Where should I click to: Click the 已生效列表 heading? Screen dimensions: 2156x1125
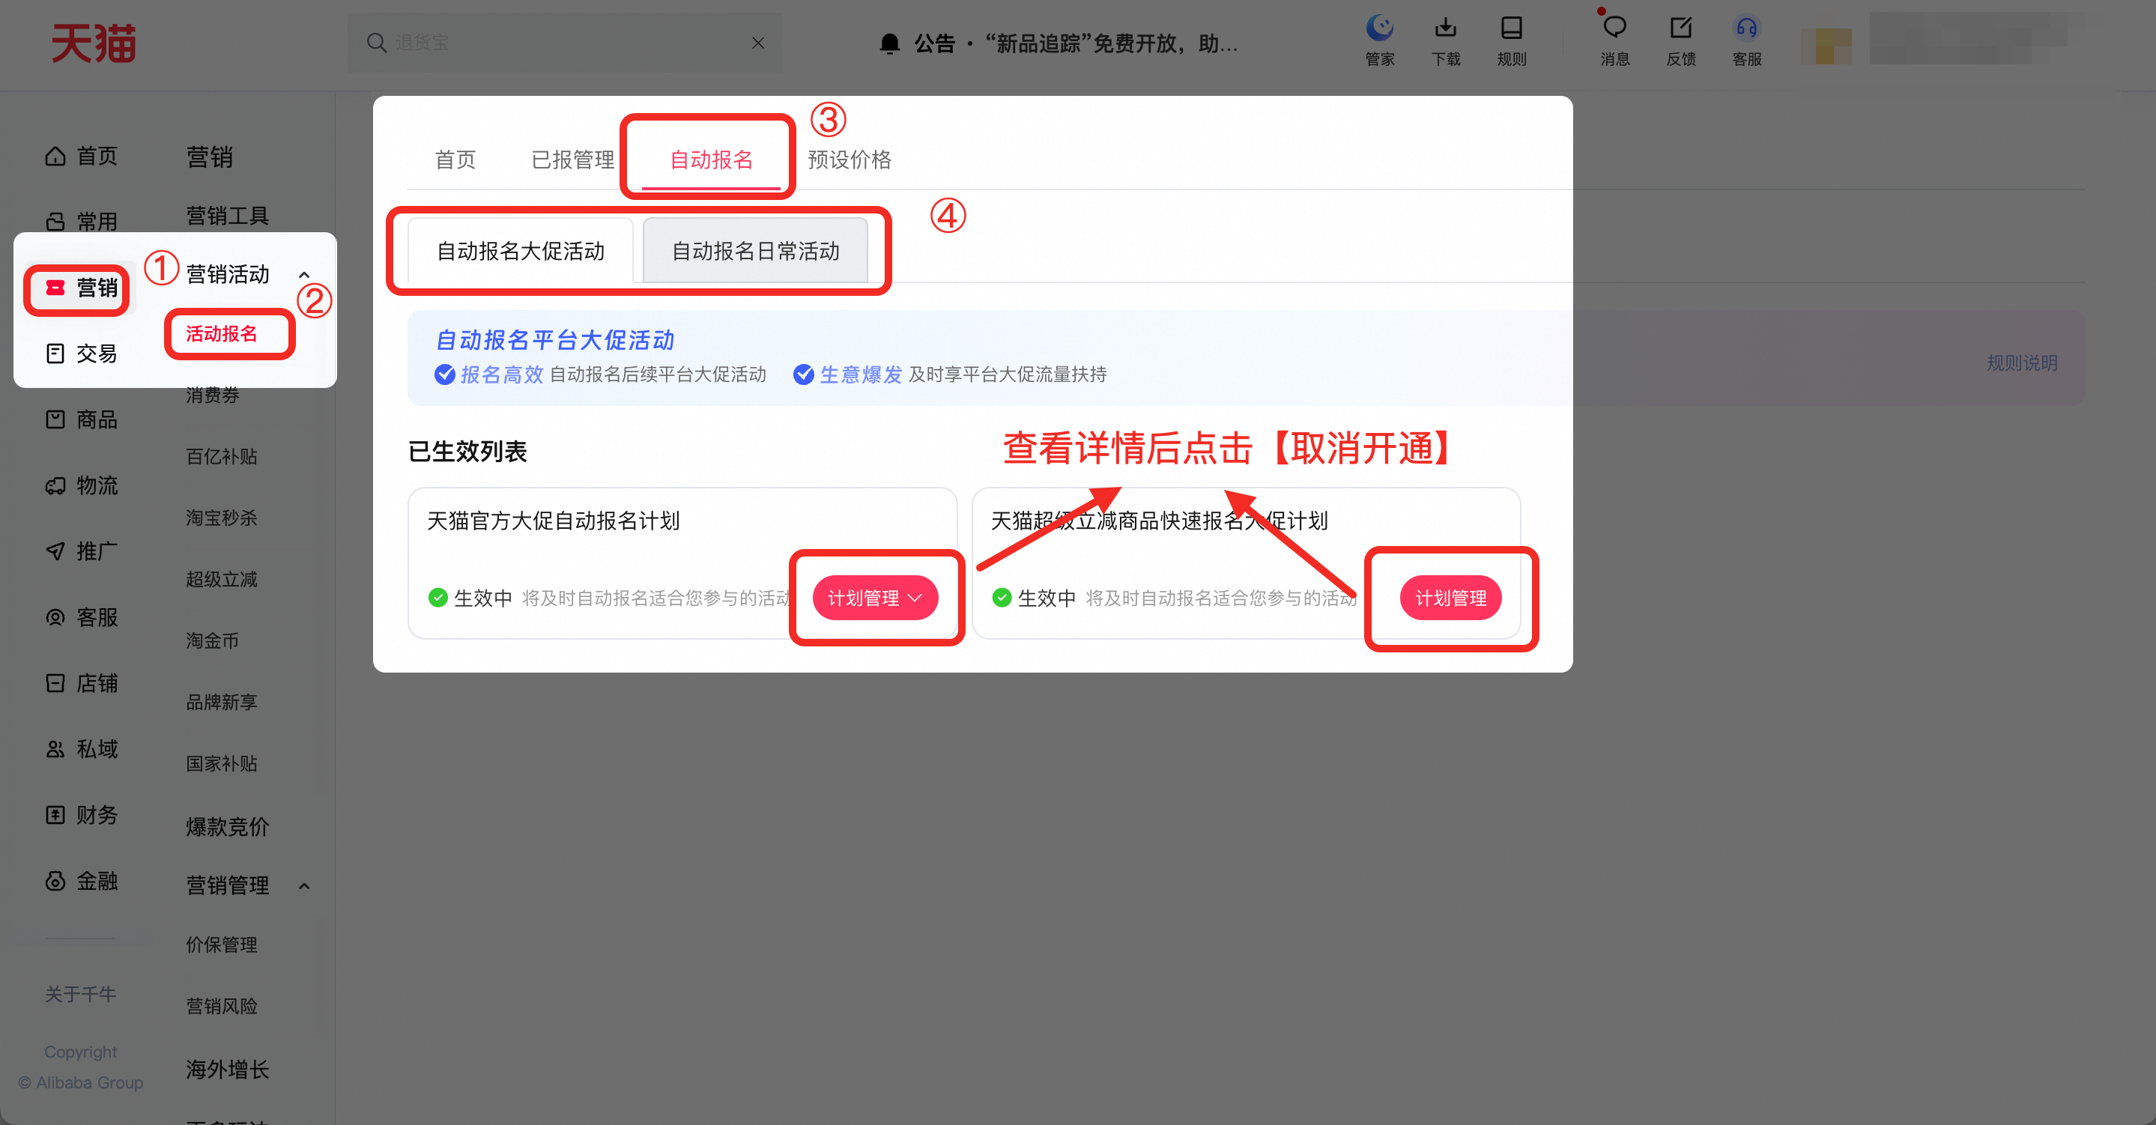point(467,452)
